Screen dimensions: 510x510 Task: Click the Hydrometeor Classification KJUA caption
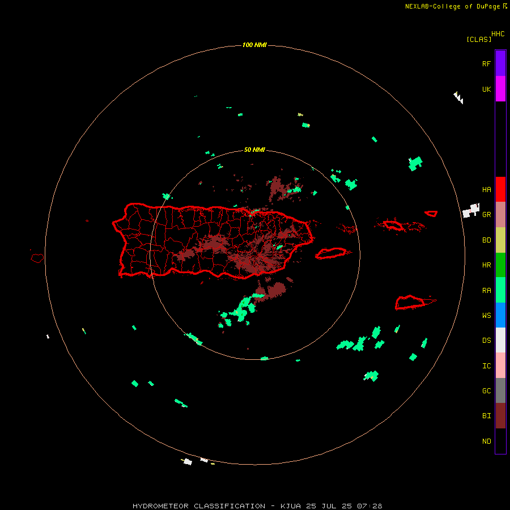click(257, 506)
